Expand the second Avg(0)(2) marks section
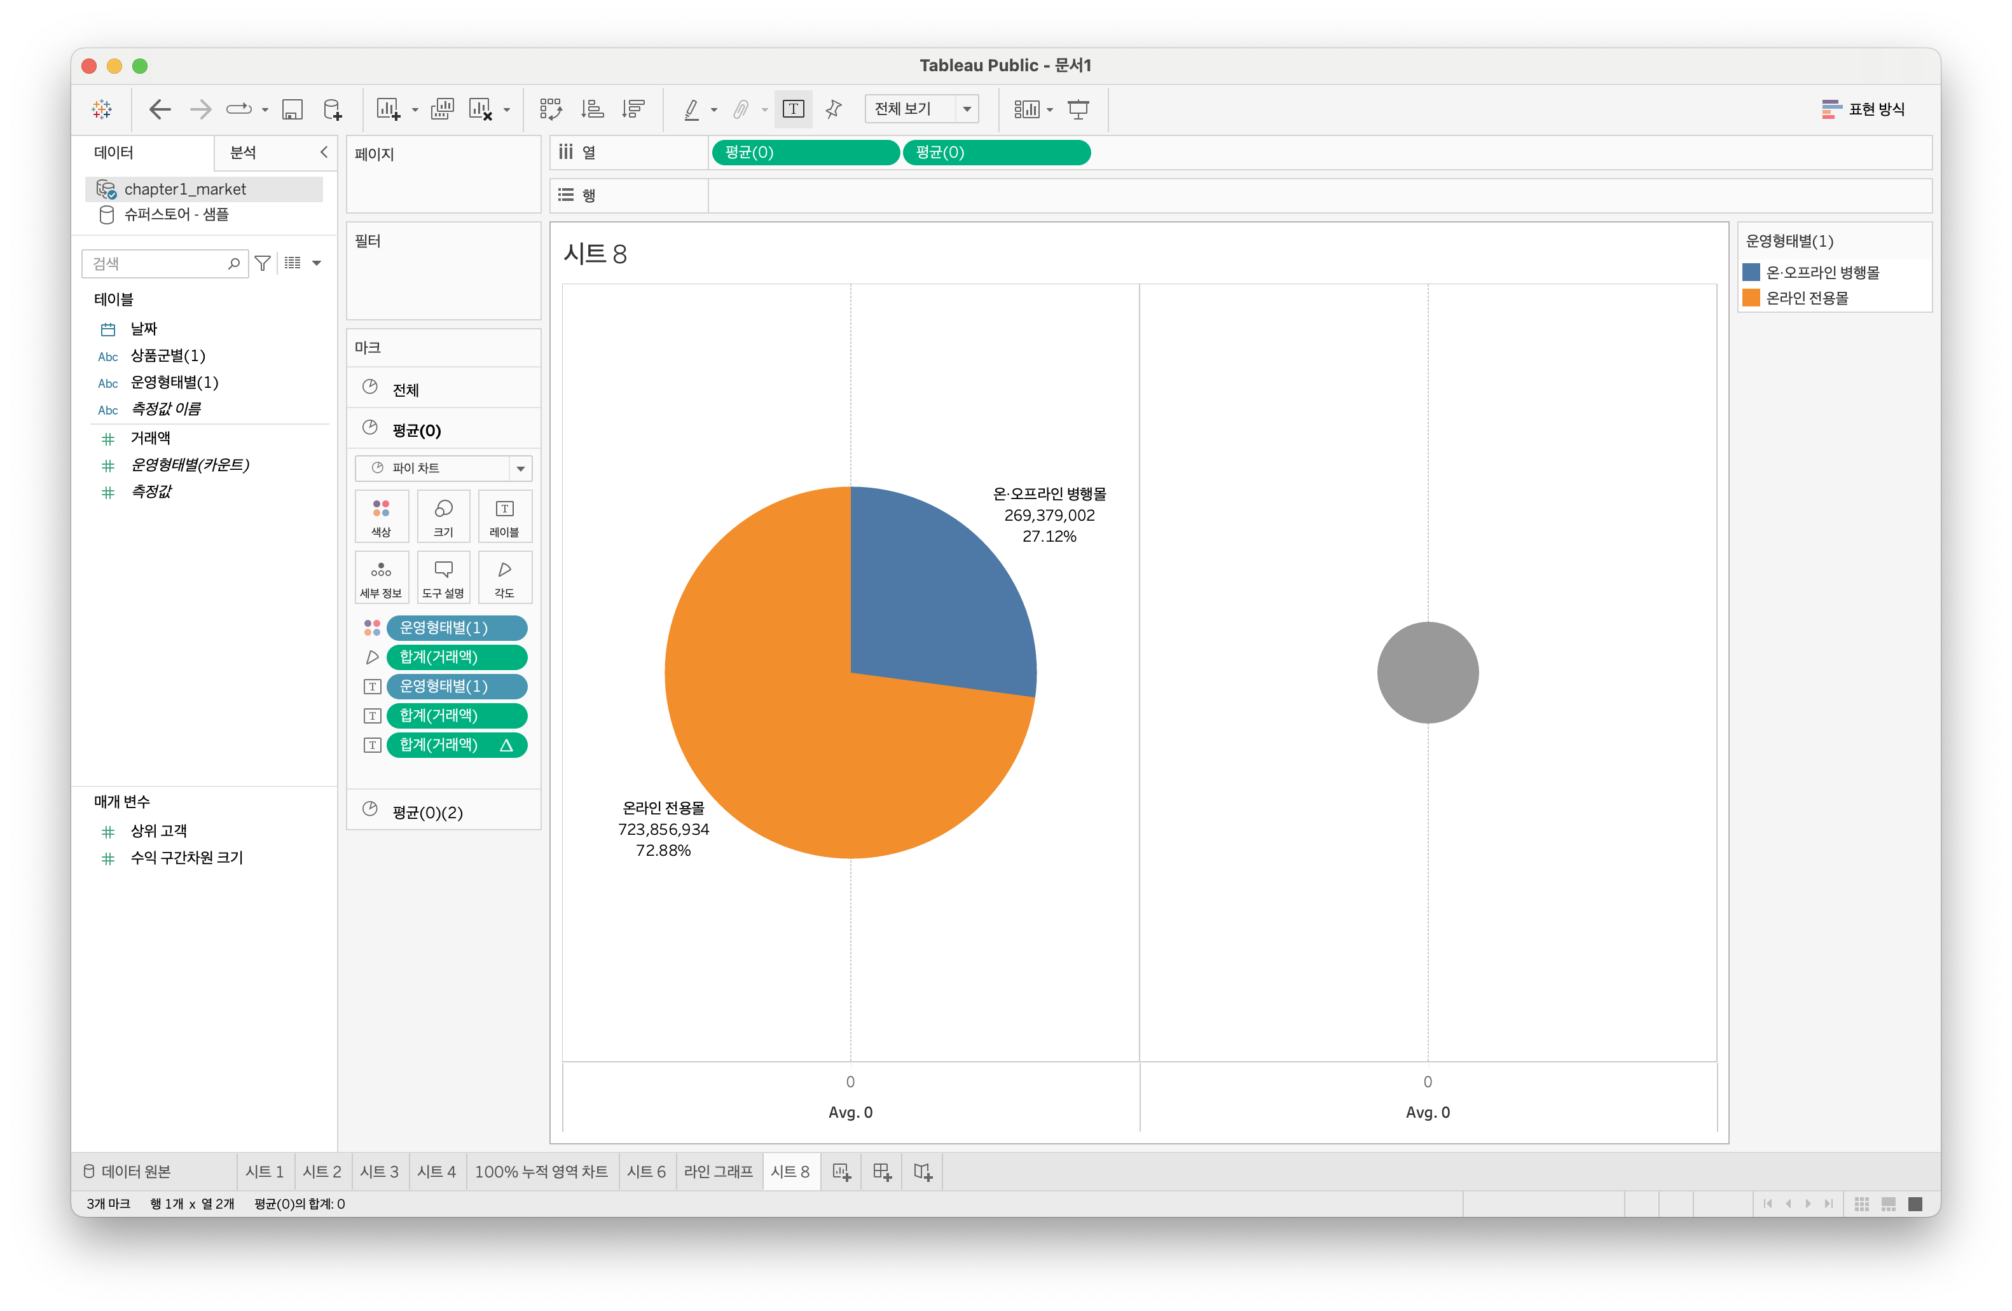 [x=427, y=813]
